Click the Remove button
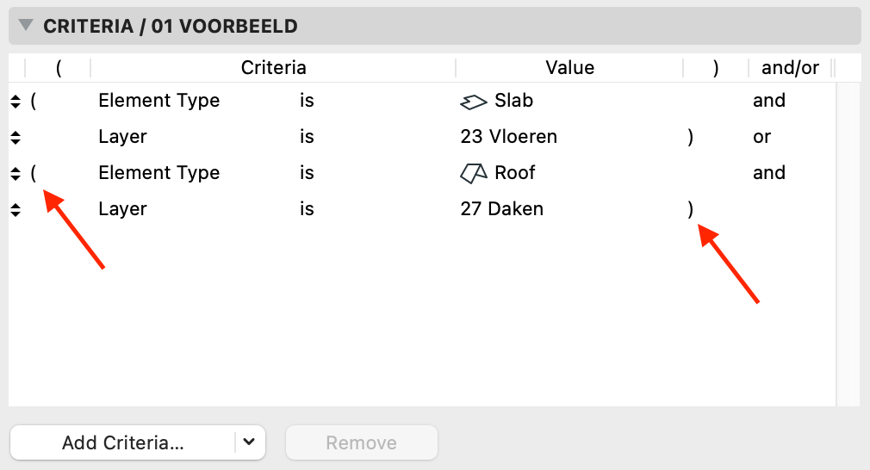 (x=361, y=442)
